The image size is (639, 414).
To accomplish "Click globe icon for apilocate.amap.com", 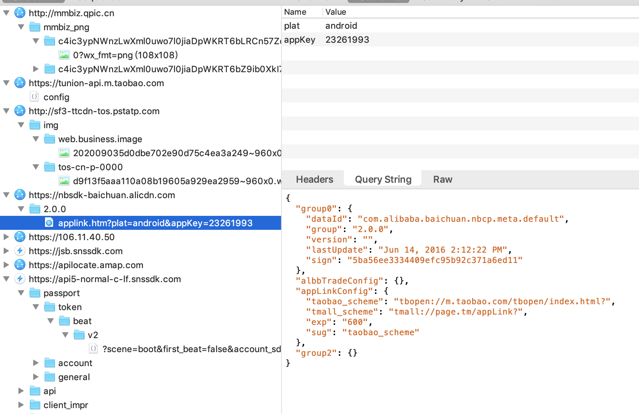I will tap(20, 265).
